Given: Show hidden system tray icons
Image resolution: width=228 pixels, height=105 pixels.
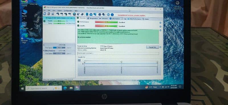Looking at the screenshot, I should click(160, 87).
